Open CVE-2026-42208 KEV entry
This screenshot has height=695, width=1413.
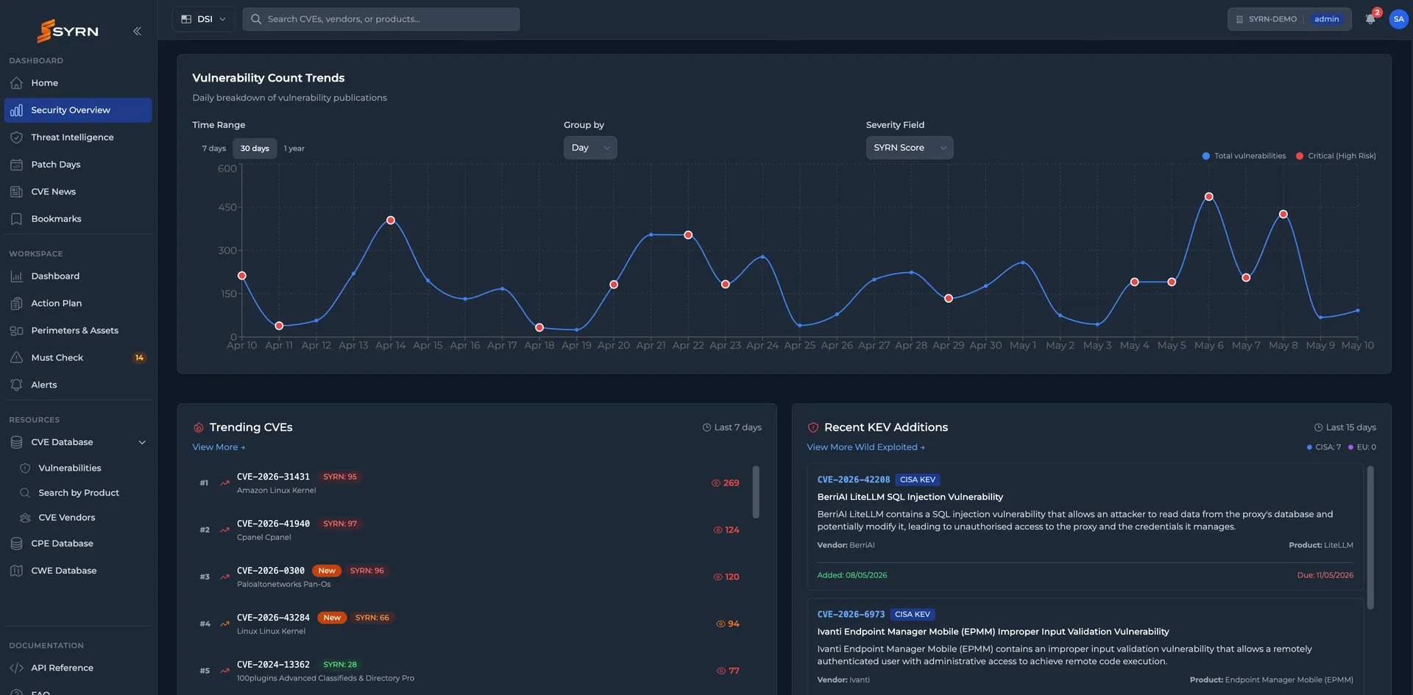[x=854, y=480]
